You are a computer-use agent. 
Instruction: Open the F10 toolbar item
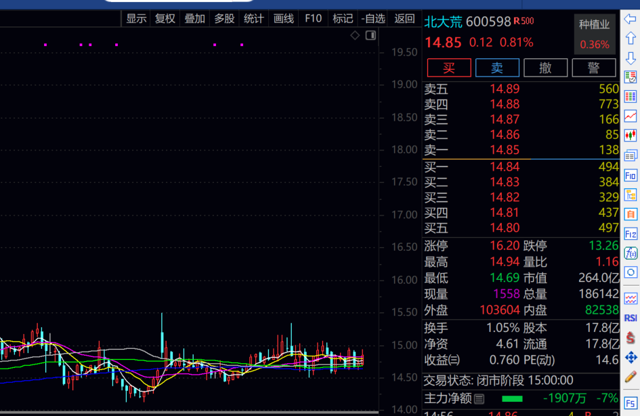click(x=313, y=19)
